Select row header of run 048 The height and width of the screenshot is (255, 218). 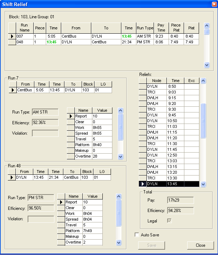pyautogui.click(x=12, y=42)
